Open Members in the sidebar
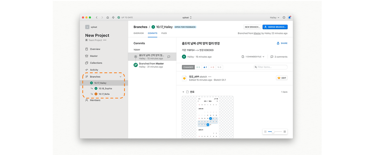374x155 pixels. [95, 100]
